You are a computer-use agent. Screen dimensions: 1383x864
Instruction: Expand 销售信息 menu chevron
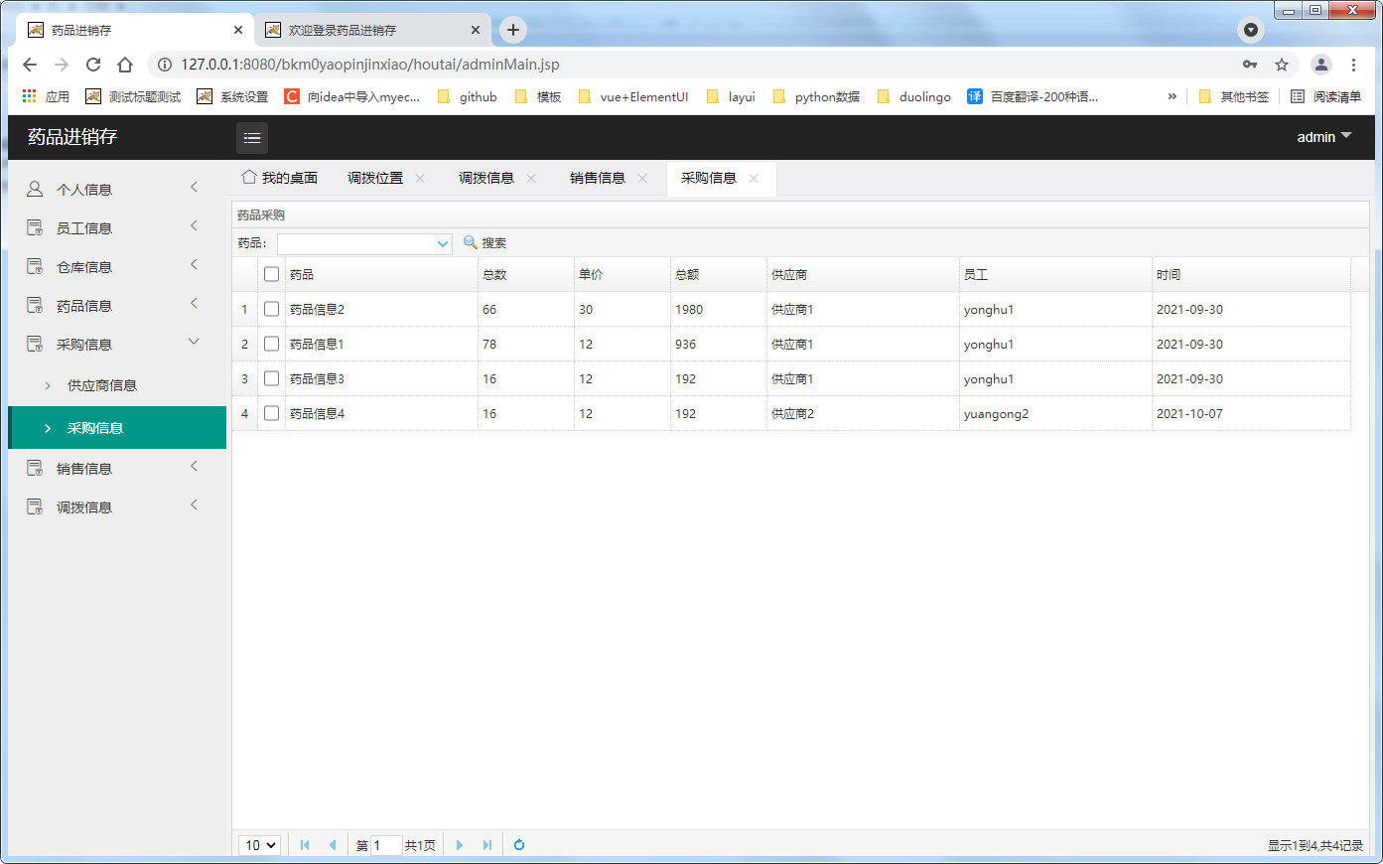194,466
